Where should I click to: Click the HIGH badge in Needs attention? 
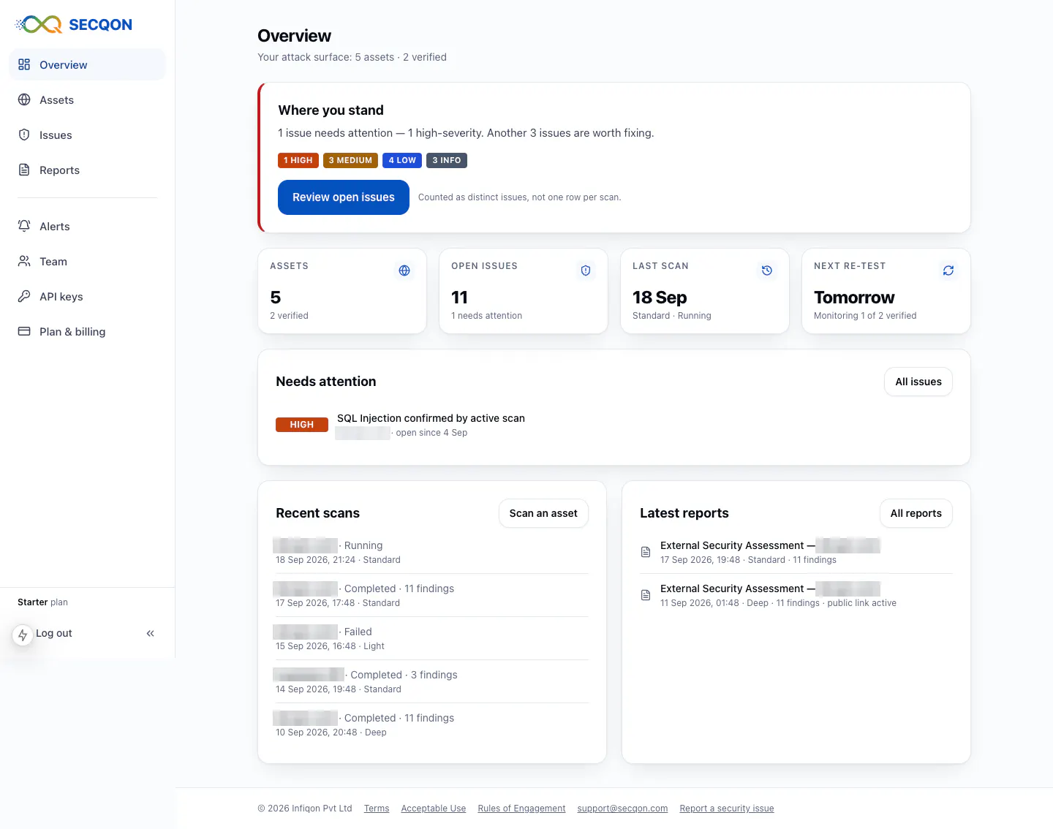302,425
